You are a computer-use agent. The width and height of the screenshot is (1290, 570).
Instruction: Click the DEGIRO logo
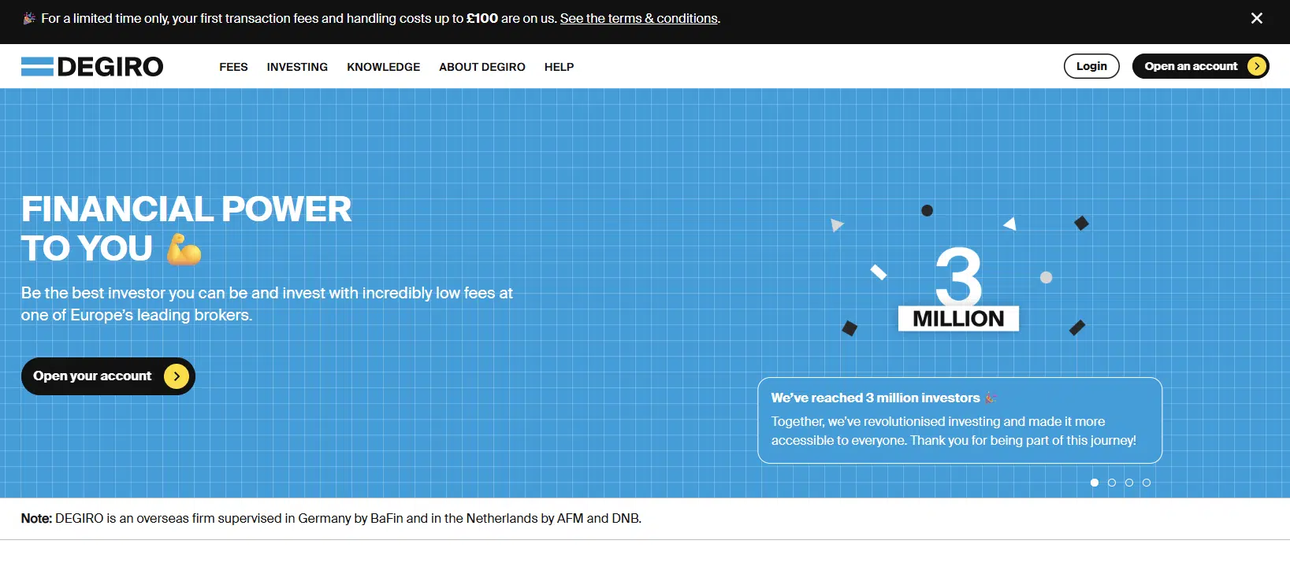92,67
